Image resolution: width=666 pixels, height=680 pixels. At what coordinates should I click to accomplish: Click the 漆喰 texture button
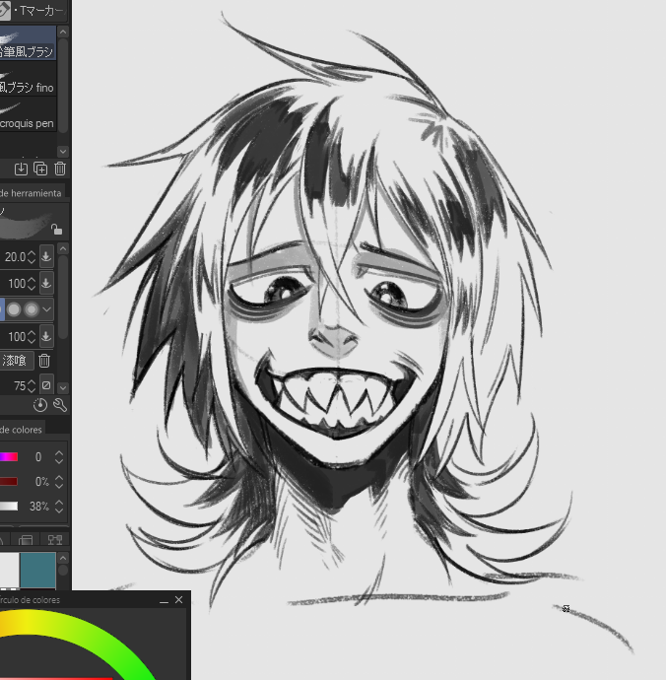[x=16, y=361]
